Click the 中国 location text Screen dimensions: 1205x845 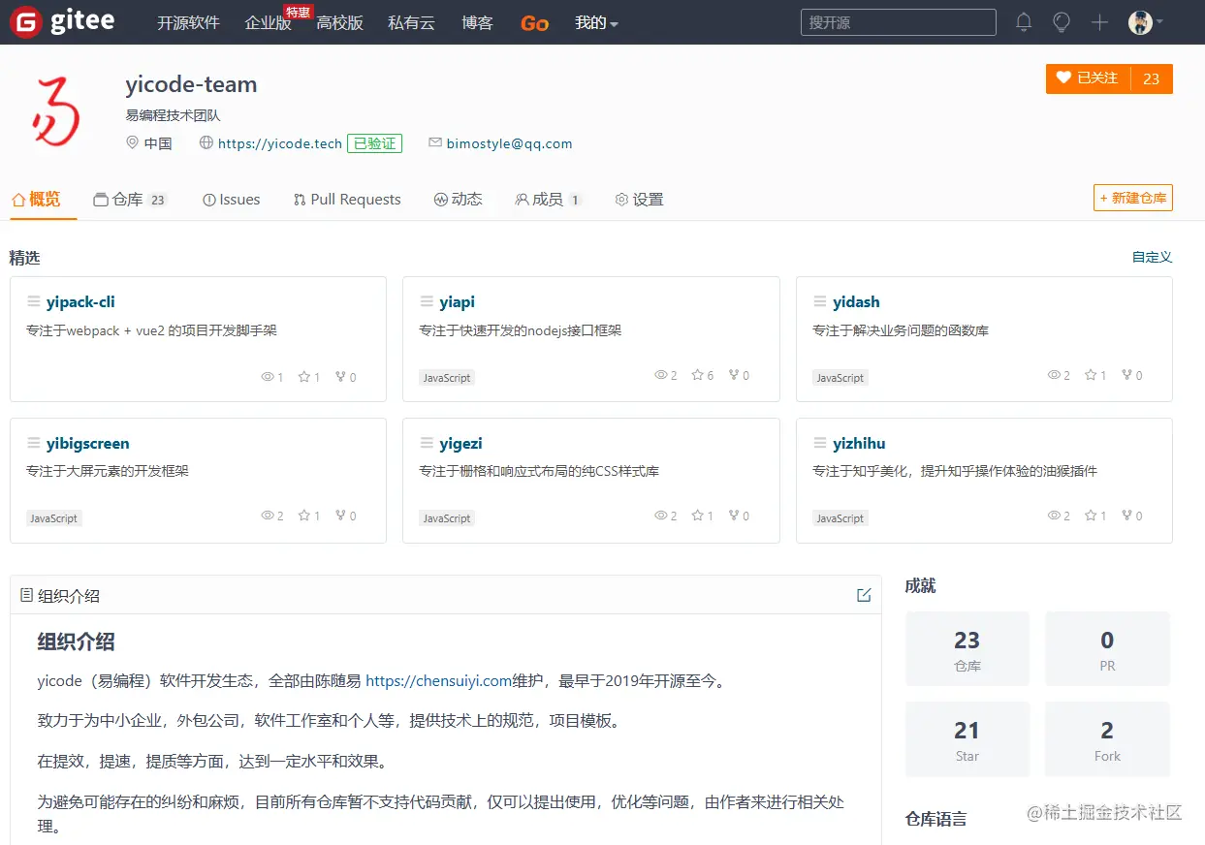[158, 143]
